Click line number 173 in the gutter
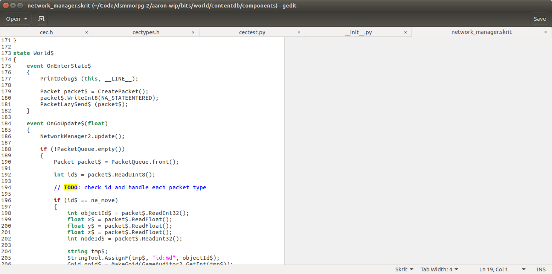The image size is (552, 274). pos(6,53)
